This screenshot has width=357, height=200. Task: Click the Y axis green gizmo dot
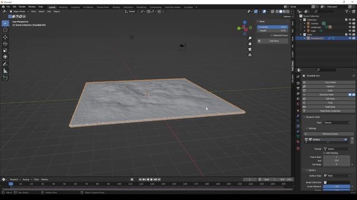(239, 28)
